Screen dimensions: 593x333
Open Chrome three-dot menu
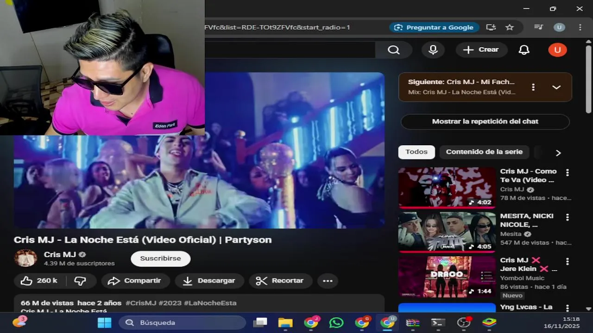click(x=580, y=27)
